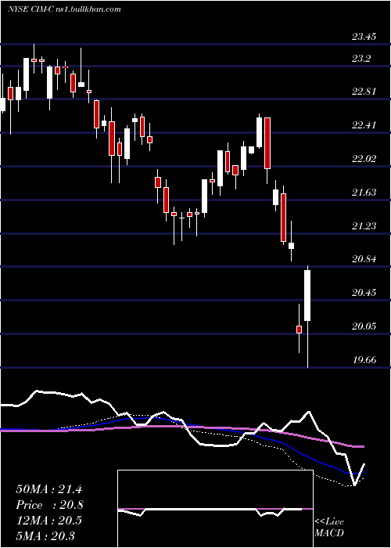Click the 5MA : 20.3 readout
Viewport: 391px width, 548px height.
click(45, 535)
